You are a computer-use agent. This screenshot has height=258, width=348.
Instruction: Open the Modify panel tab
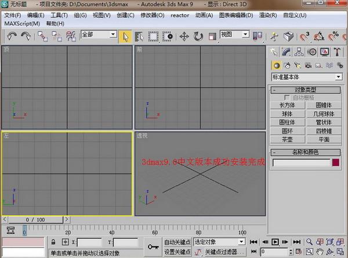click(x=287, y=52)
